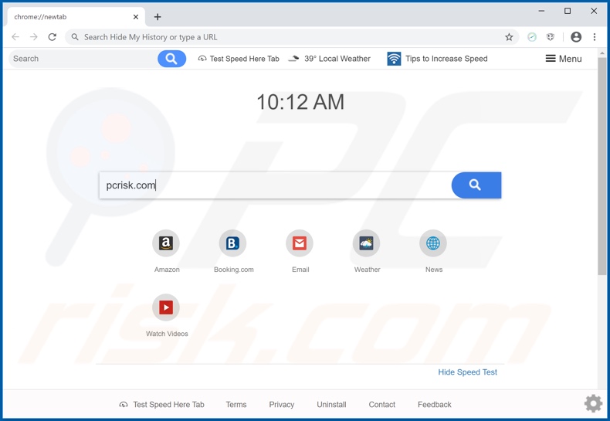Click the speedometer extension icon
610x421 pixels.
pyautogui.click(x=532, y=37)
